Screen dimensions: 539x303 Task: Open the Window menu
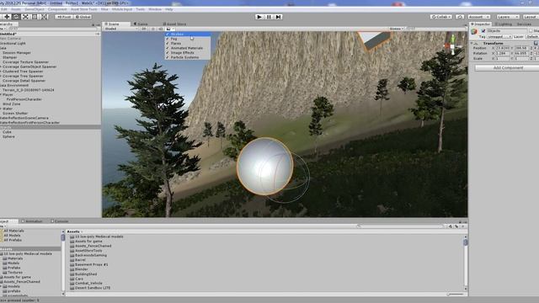pyautogui.click(x=155, y=9)
